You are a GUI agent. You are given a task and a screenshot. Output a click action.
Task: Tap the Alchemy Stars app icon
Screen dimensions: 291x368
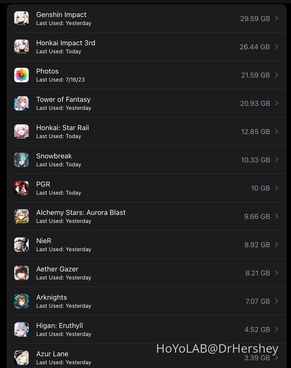click(21, 216)
